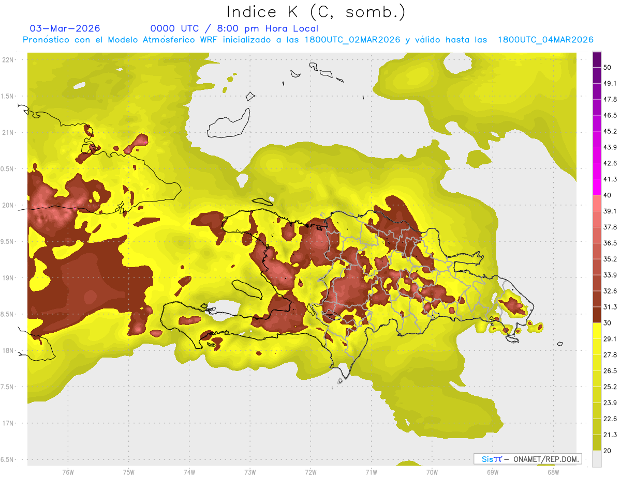Click the 72W longitude label
Image resolution: width=621 pixels, height=479 pixels.
pos(310,472)
